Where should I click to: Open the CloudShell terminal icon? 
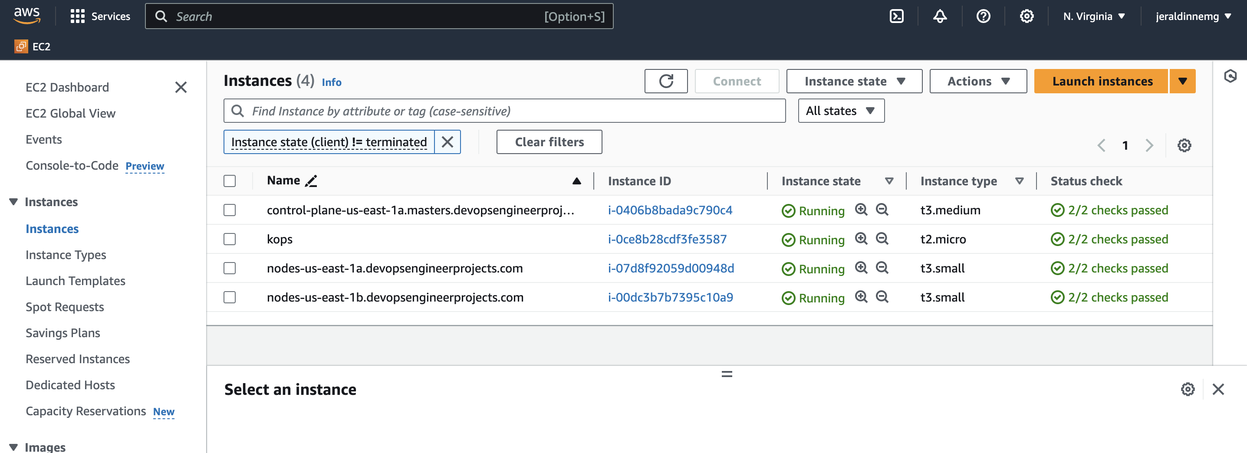click(x=897, y=16)
